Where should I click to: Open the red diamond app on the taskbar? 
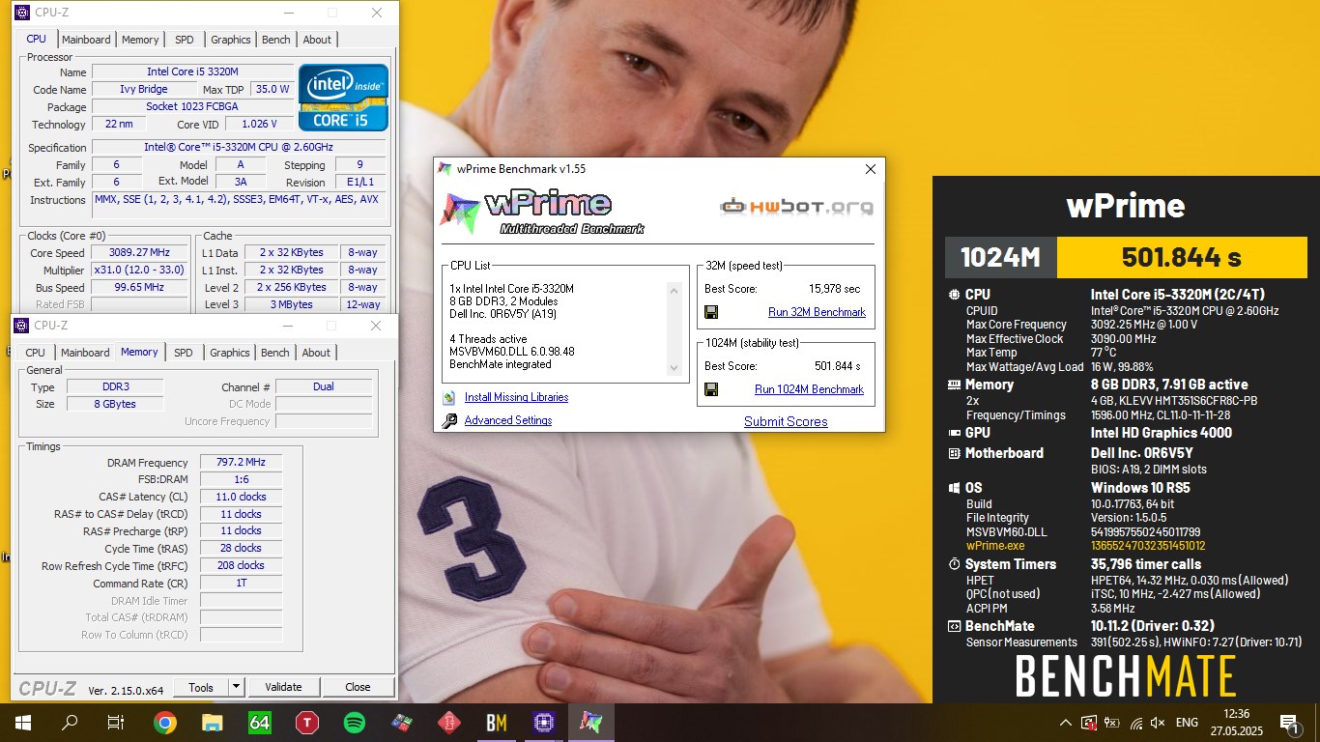point(449,723)
